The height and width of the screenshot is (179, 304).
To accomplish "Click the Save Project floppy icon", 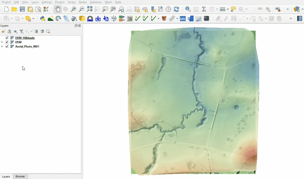I will (x=22, y=9).
